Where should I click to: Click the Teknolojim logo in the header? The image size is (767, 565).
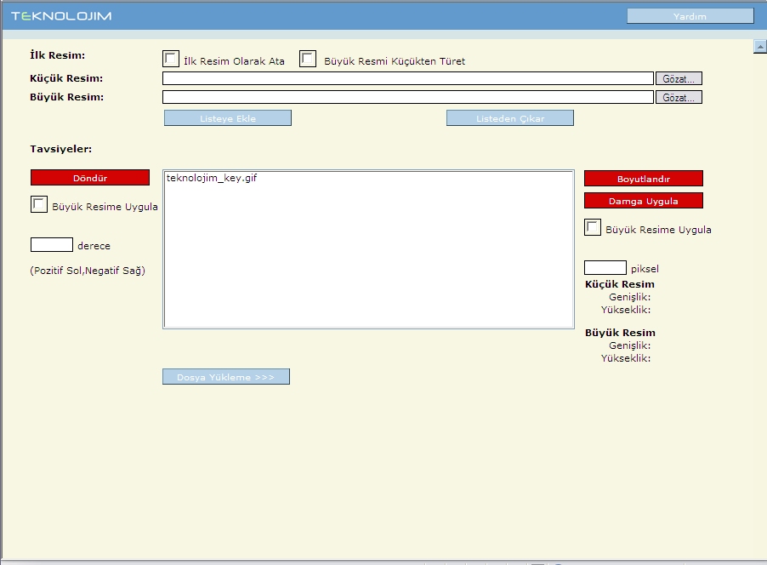pos(61,16)
